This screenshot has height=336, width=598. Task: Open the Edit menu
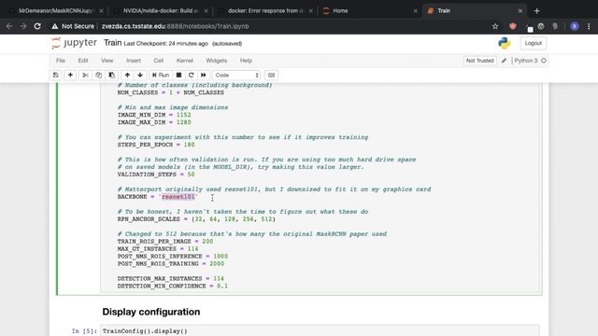tap(83, 61)
